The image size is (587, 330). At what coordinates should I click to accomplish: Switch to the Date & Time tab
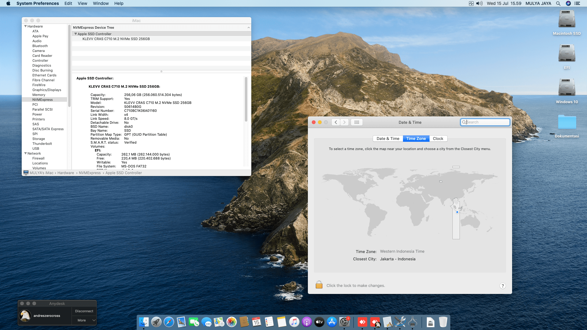tap(388, 138)
